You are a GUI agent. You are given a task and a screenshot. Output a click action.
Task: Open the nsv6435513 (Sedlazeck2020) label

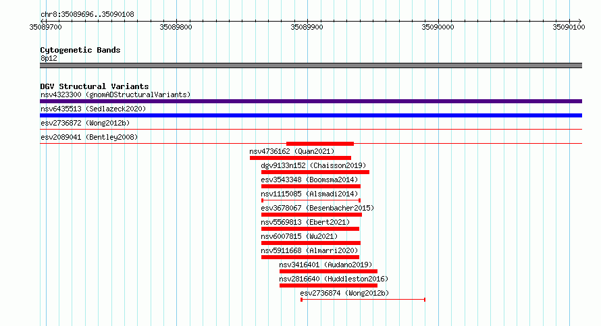coord(93,109)
